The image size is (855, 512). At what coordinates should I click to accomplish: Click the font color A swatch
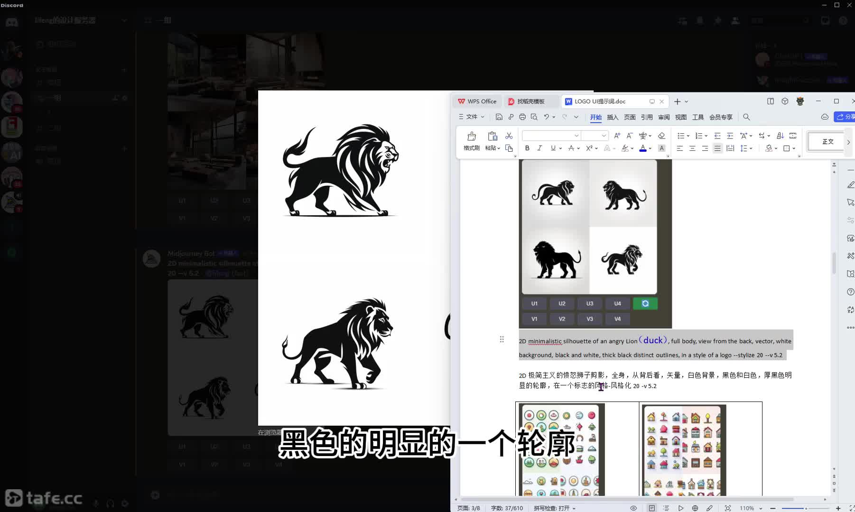pyautogui.click(x=642, y=148)
